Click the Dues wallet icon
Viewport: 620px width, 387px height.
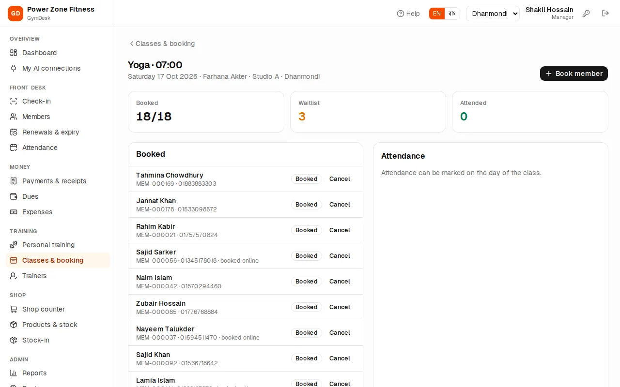pos(14,196)
